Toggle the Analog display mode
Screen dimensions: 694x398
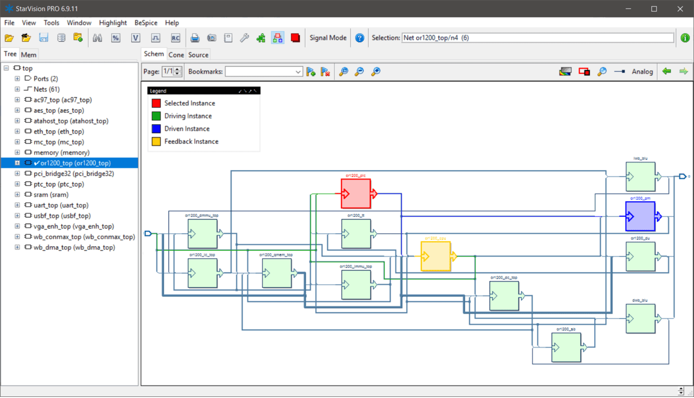642,72
